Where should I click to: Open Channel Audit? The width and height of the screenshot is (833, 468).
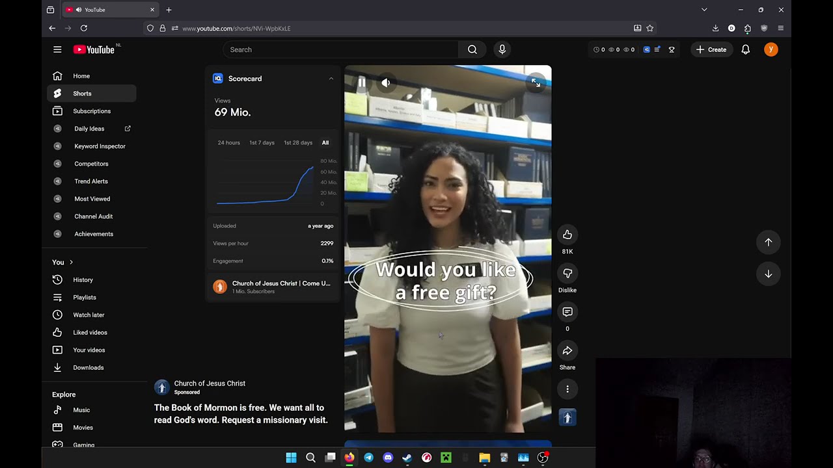[x=91, y=216]
